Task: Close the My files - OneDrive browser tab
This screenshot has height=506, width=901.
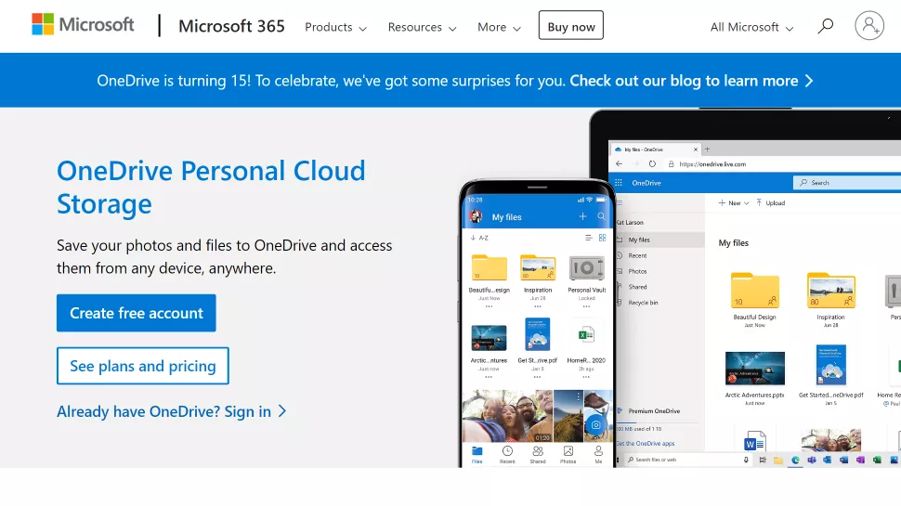Action: click(x=696, y=149)
